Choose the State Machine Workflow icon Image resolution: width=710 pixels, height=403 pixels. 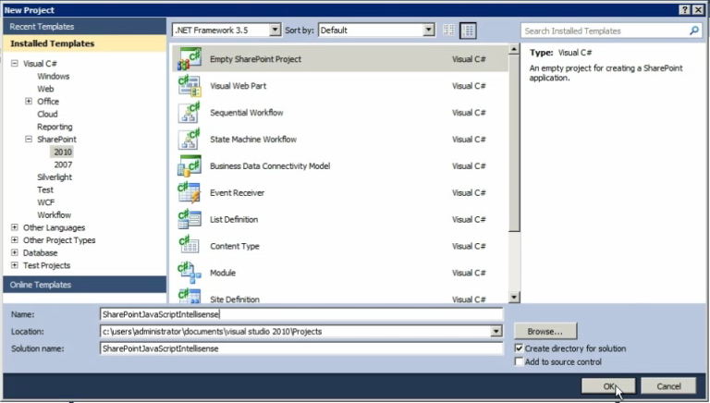(190, 140)
